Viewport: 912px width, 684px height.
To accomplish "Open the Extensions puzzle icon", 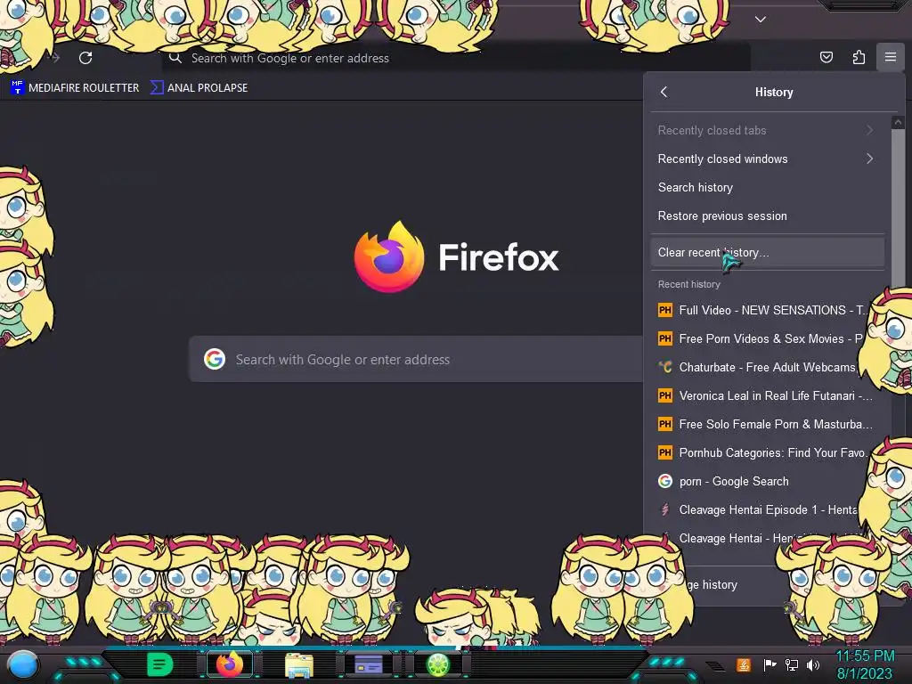I will coord(859,57).
